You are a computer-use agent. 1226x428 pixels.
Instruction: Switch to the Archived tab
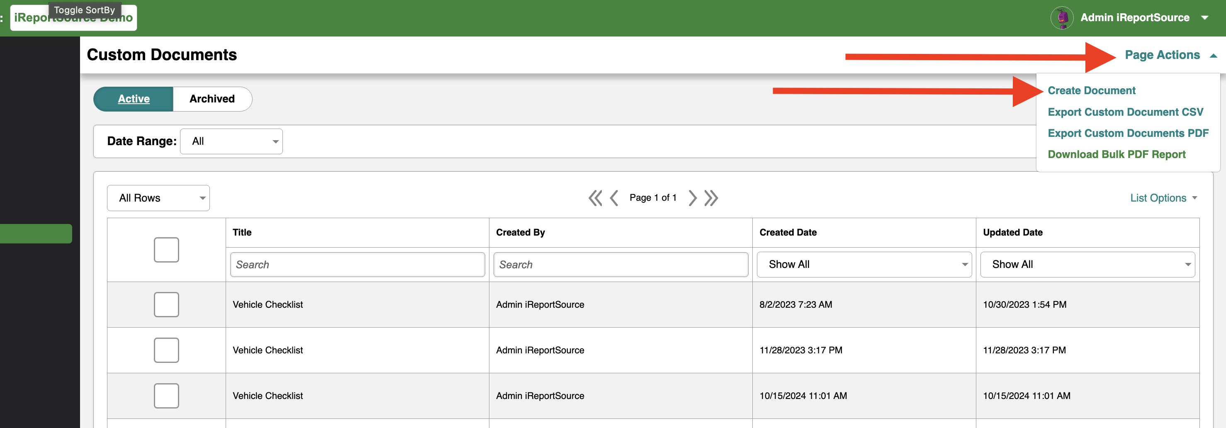tap(212, 99)
